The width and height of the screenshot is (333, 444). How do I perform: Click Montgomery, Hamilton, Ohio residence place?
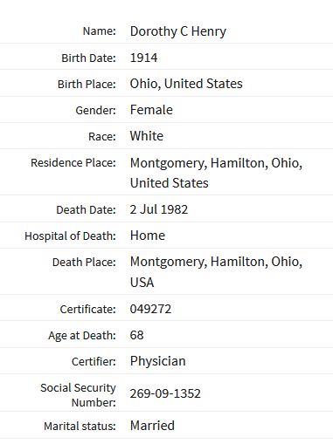point(216,173)
